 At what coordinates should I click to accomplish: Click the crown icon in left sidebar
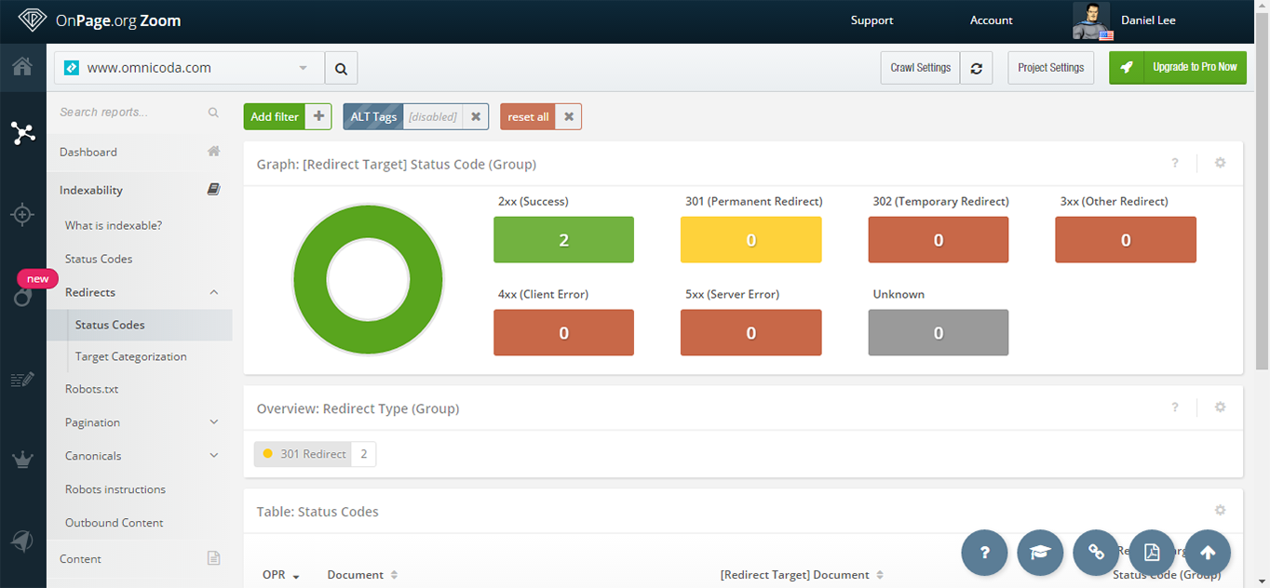pos(22,460)
